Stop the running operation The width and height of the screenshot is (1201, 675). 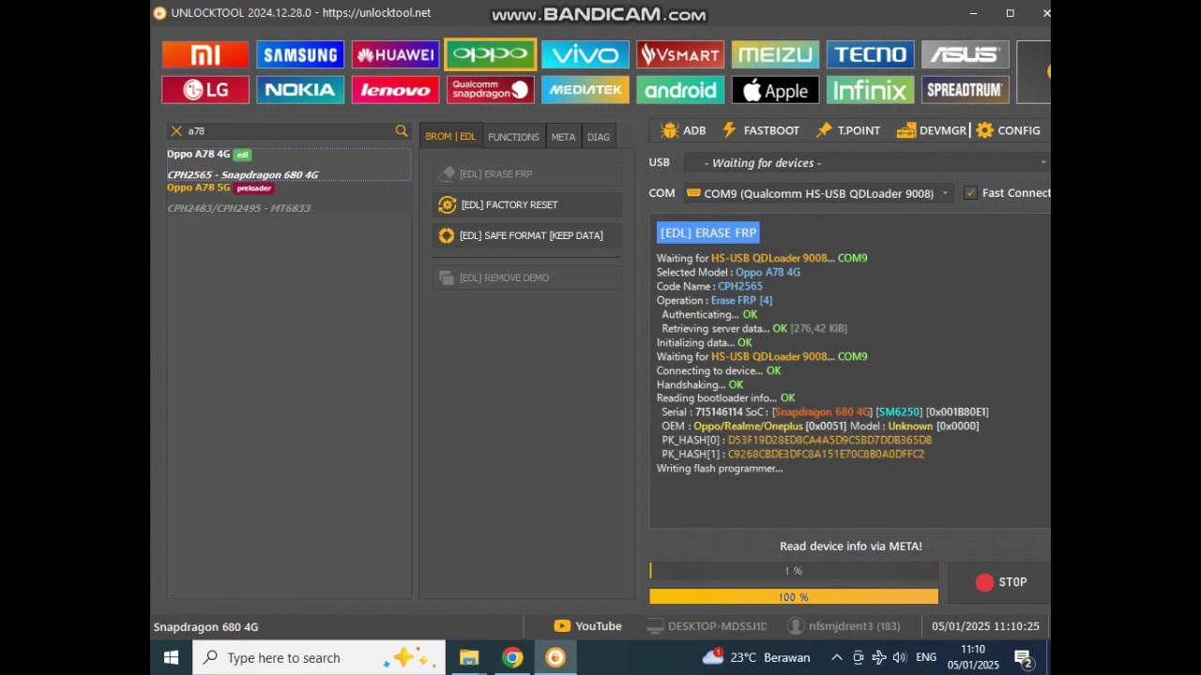coord(1001,582)
